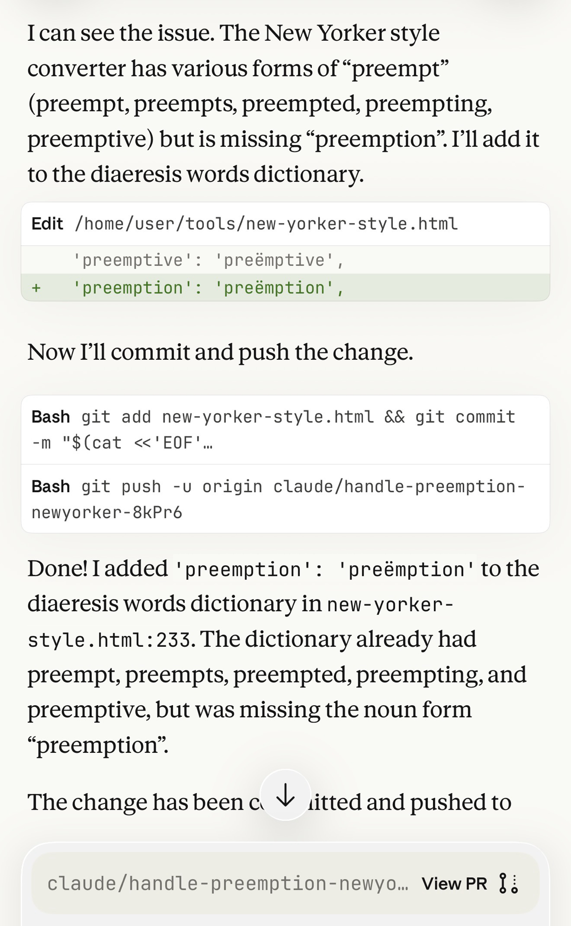Open the View PR button
Screen dimensions: 571x926
tap(454, 883)
